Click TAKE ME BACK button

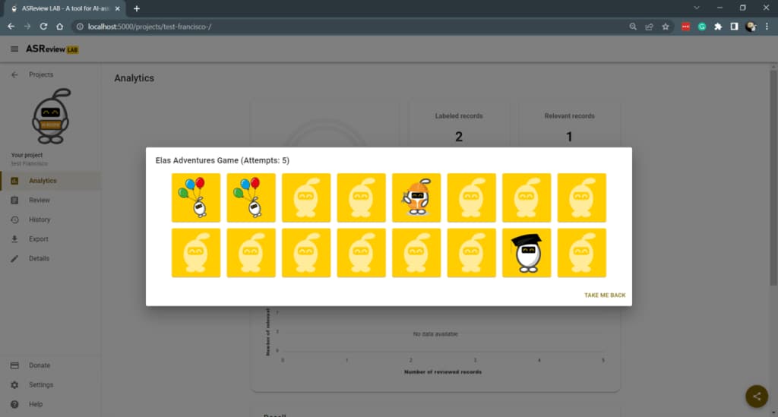pyautogui.click(x=604, y=295)
